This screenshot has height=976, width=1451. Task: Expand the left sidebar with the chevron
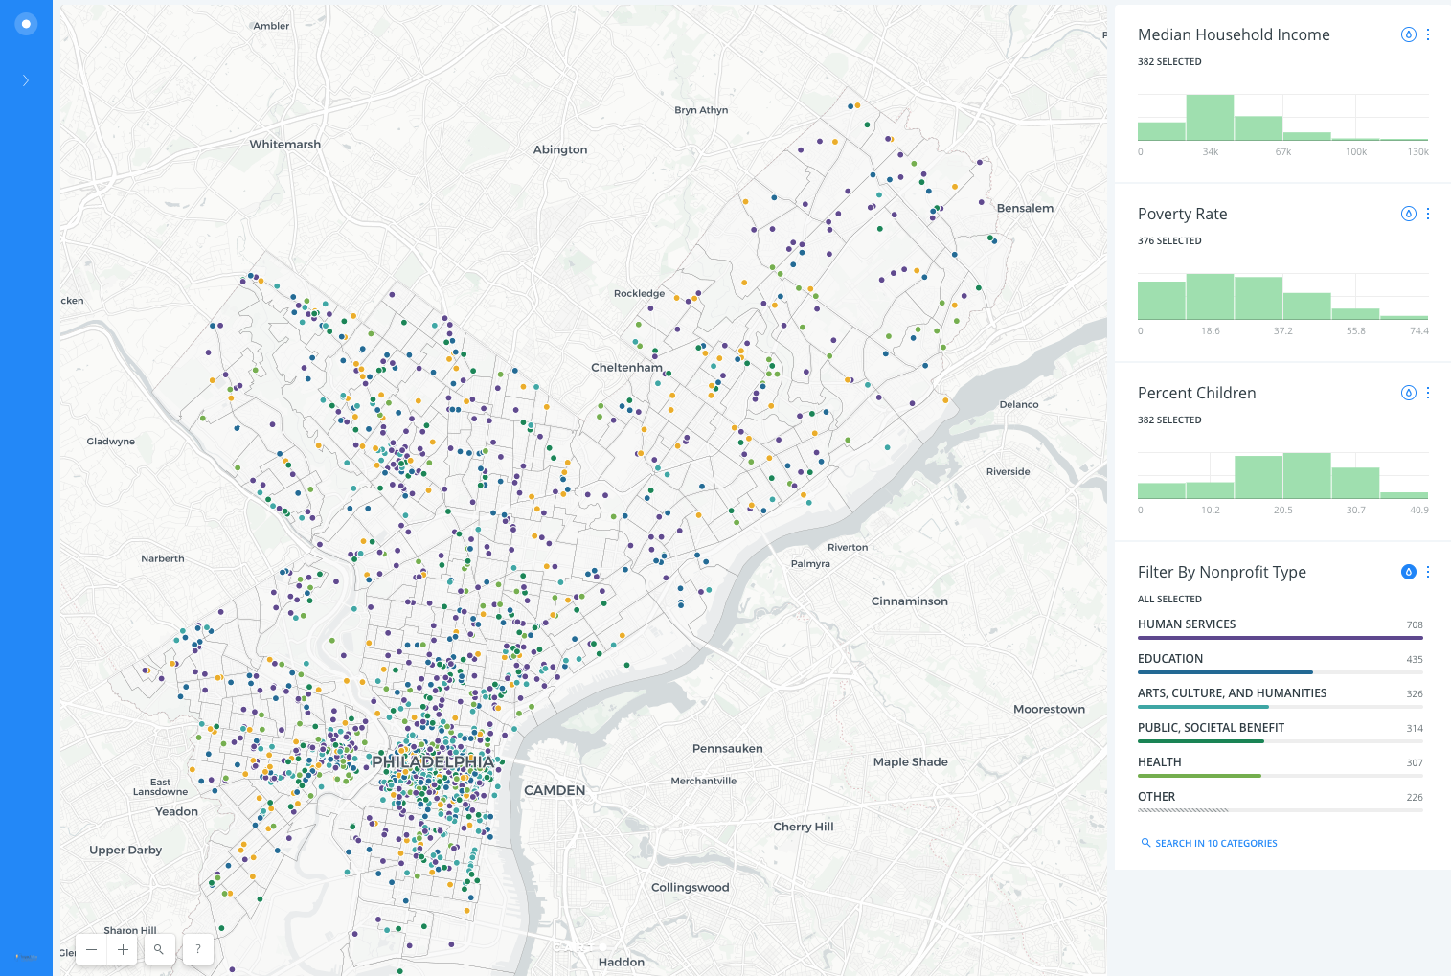[x=26, y=80]
